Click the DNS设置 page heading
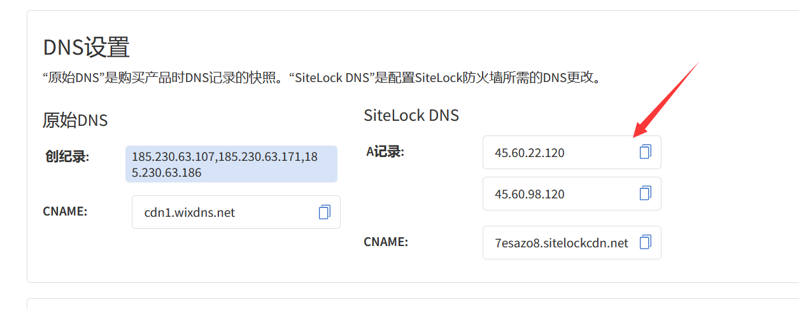Image resolution: width=799 pixels, height=309 pixels. [86, 48]
